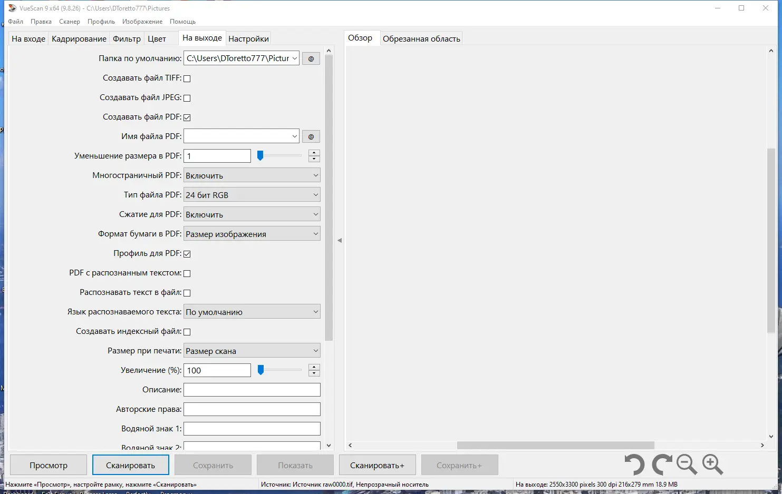The image size is (782, 494).
Task: Click the VueScan app icon in title bar
Action: [12, 8]
